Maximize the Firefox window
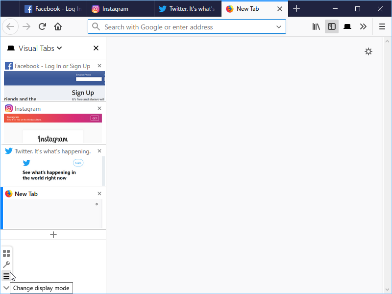The image size is (392, 294). pyautogui.click(x=358, y=9)
